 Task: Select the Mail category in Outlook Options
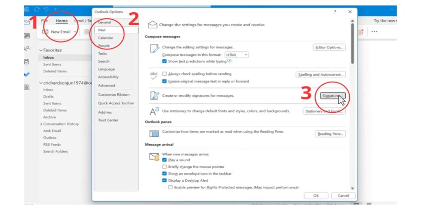coord(116,30)
